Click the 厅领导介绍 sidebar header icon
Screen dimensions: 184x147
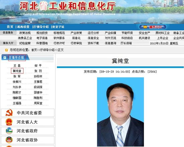(x=5, y=58)
